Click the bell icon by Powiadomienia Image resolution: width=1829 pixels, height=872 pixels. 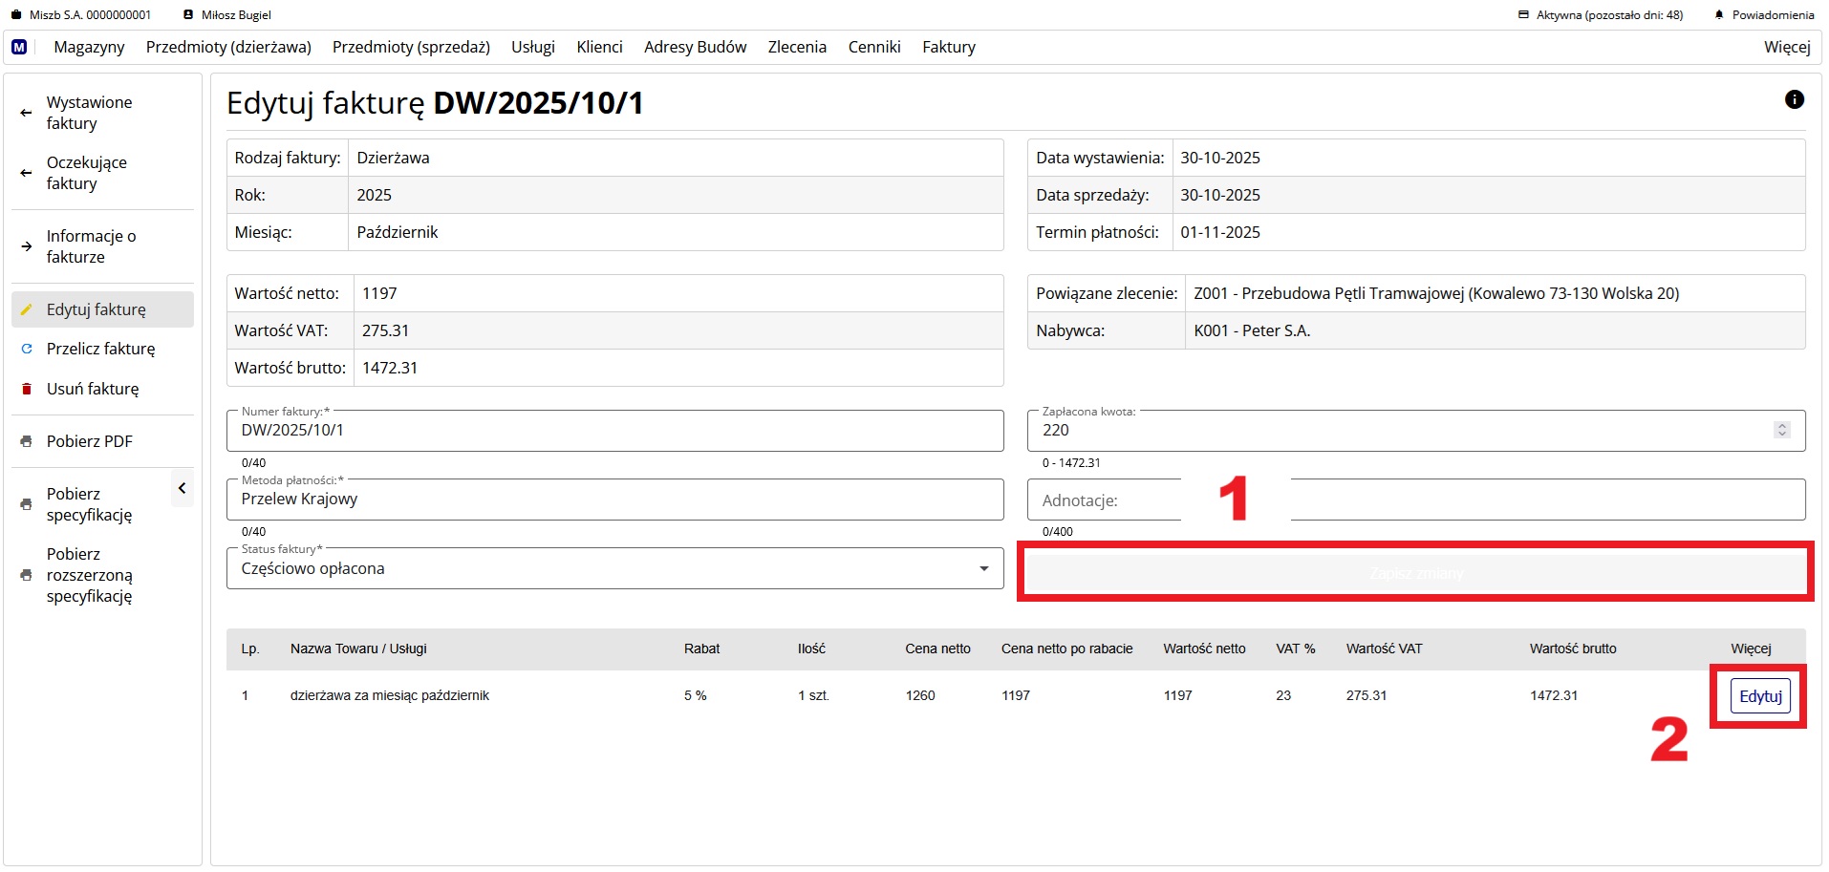(1719, 15)
